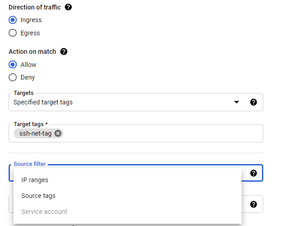Open help for the Targets field
This screenshot has height=226, width=285.
[x=253, y=102]
